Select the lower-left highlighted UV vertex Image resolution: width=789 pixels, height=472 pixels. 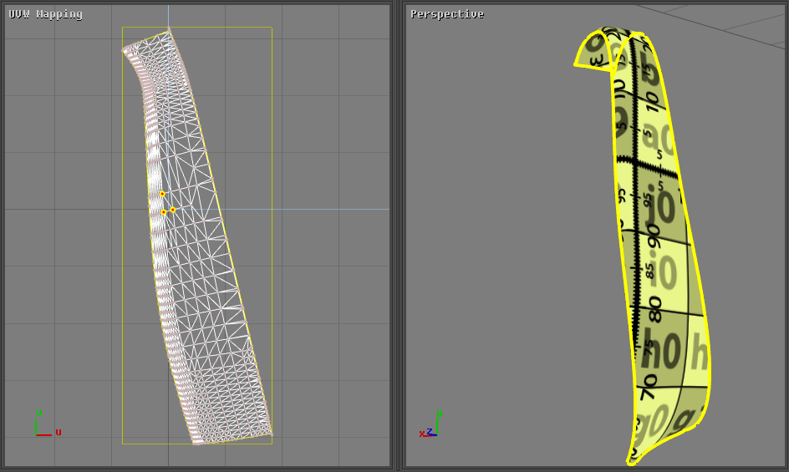click(164, 213)
